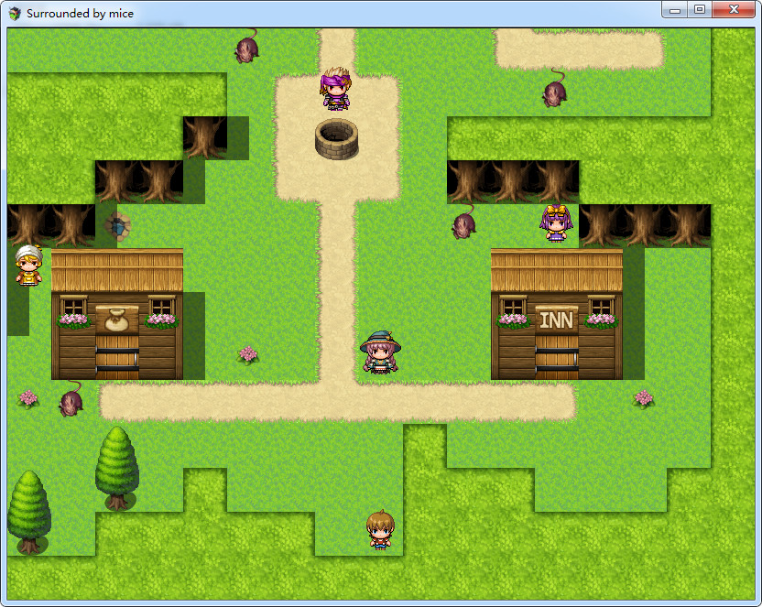762x607 pixels.
Task: Click the purple-haired hero beside the well
Action: point(336,90)
